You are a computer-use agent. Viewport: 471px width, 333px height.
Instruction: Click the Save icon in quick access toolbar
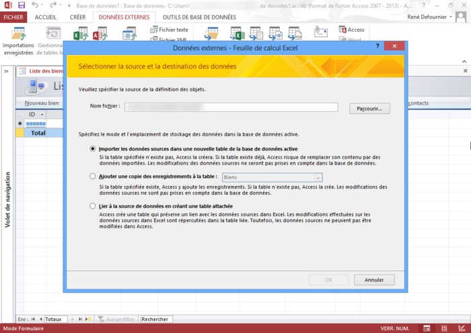[22, 5]
